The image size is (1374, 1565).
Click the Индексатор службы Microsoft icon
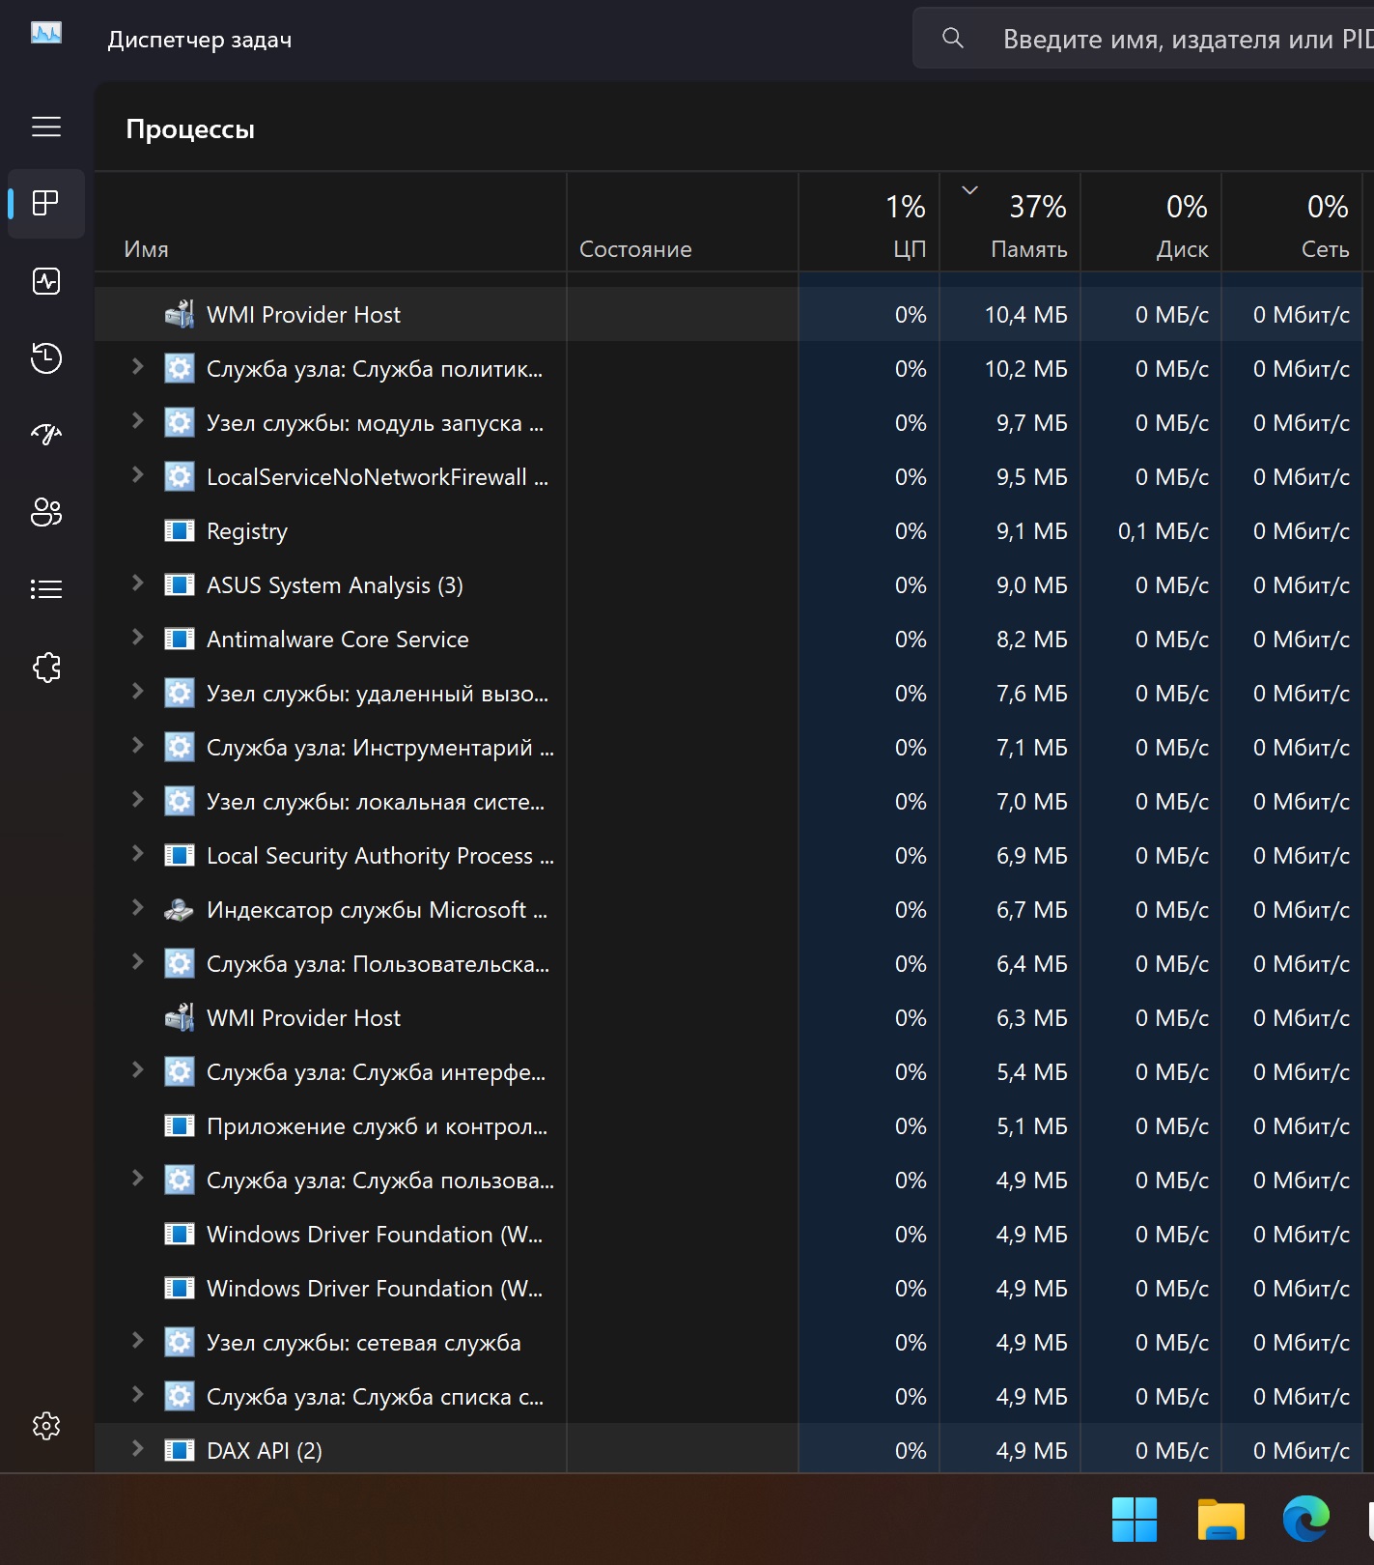tap(180, 909)
